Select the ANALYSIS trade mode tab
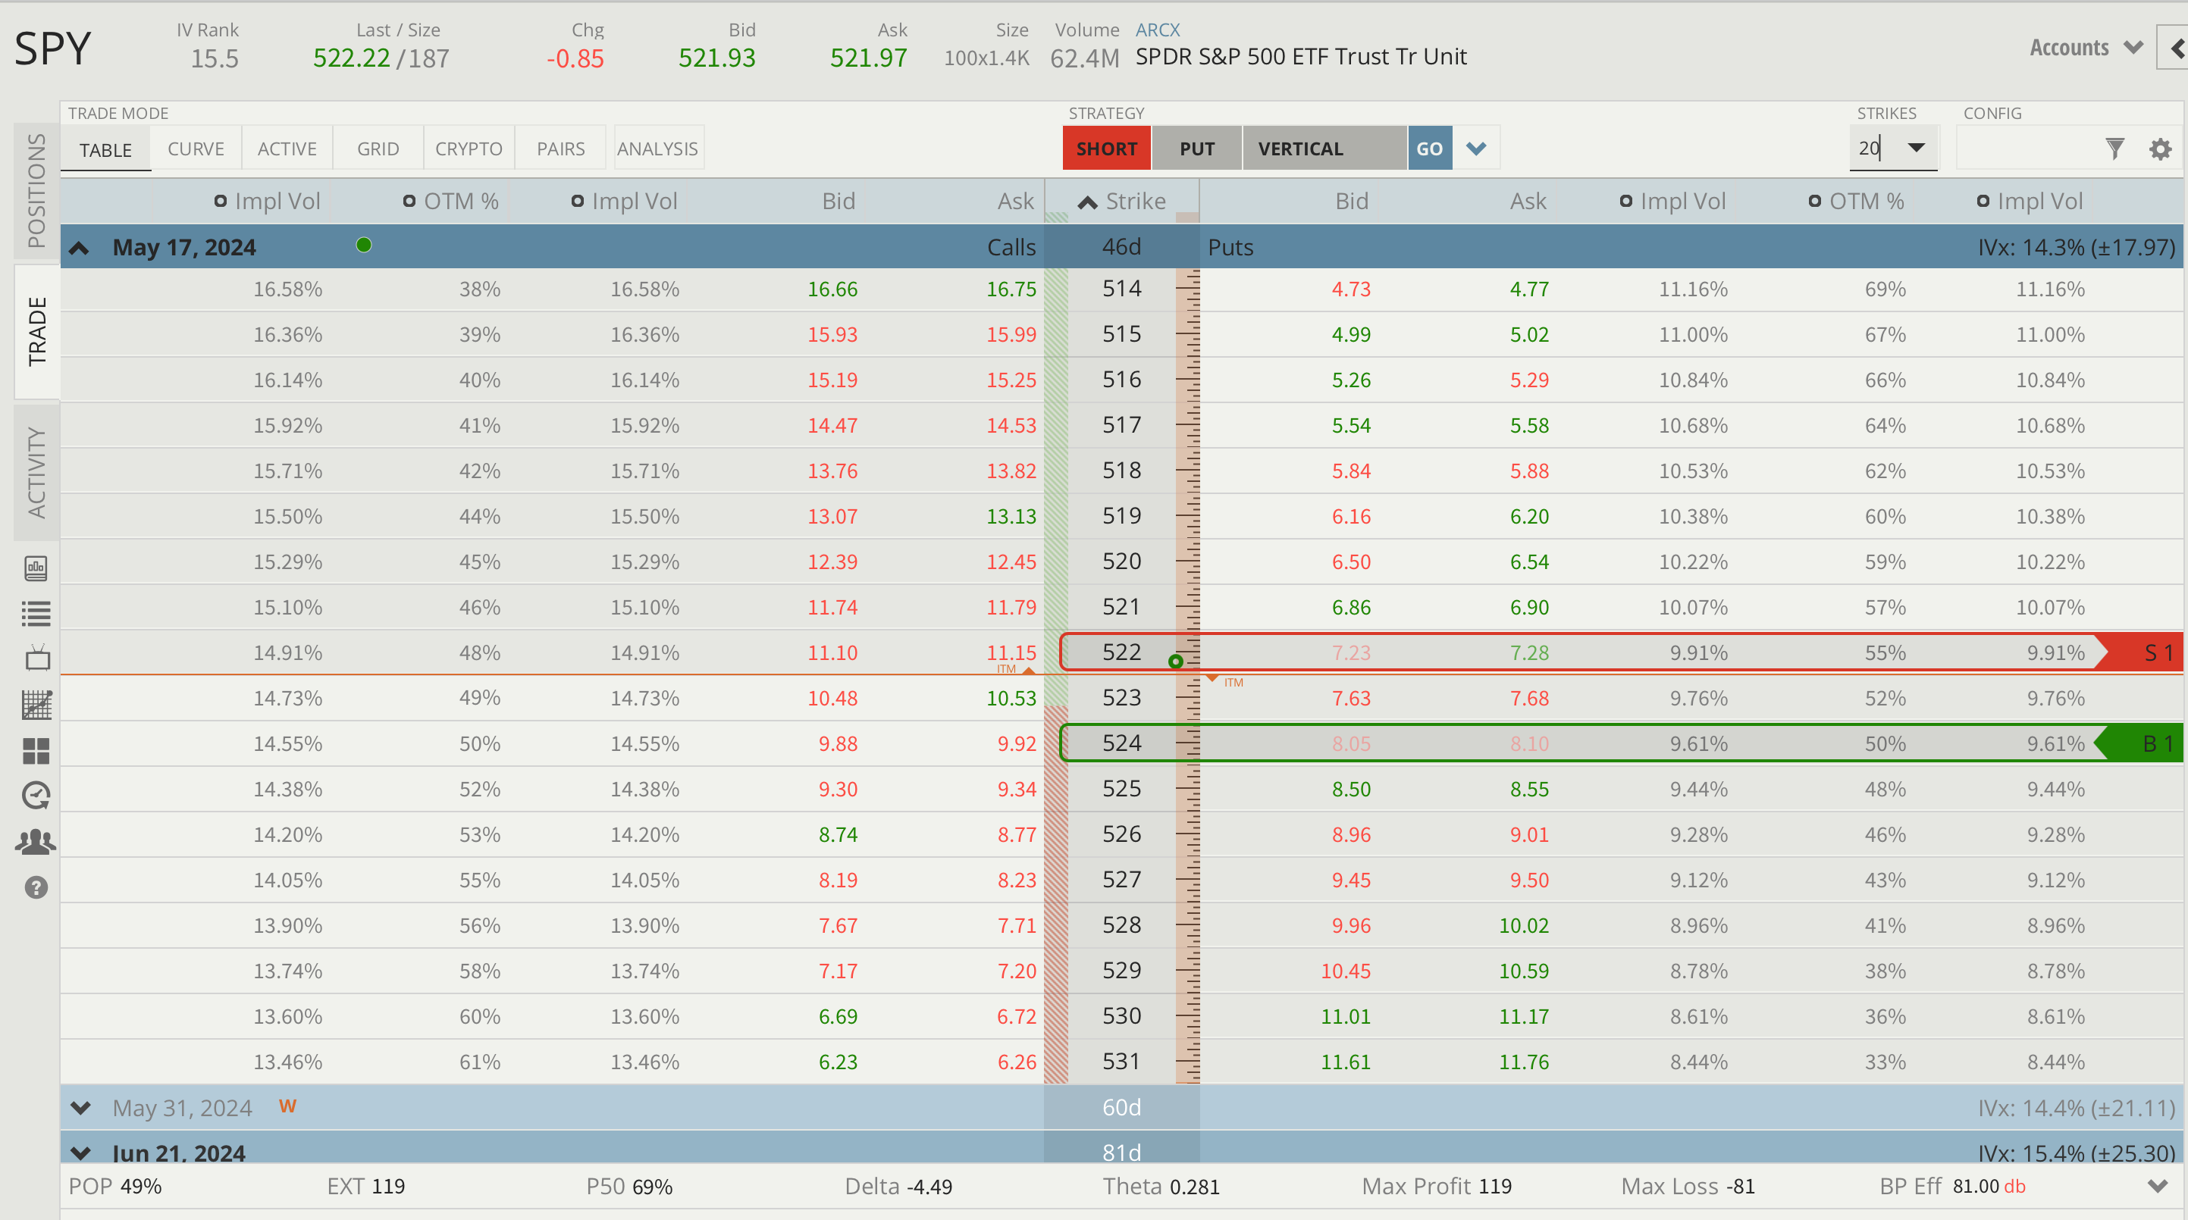Viewport: 2188px width, 1220px height. pyautogui.click(x=657, y=149)
